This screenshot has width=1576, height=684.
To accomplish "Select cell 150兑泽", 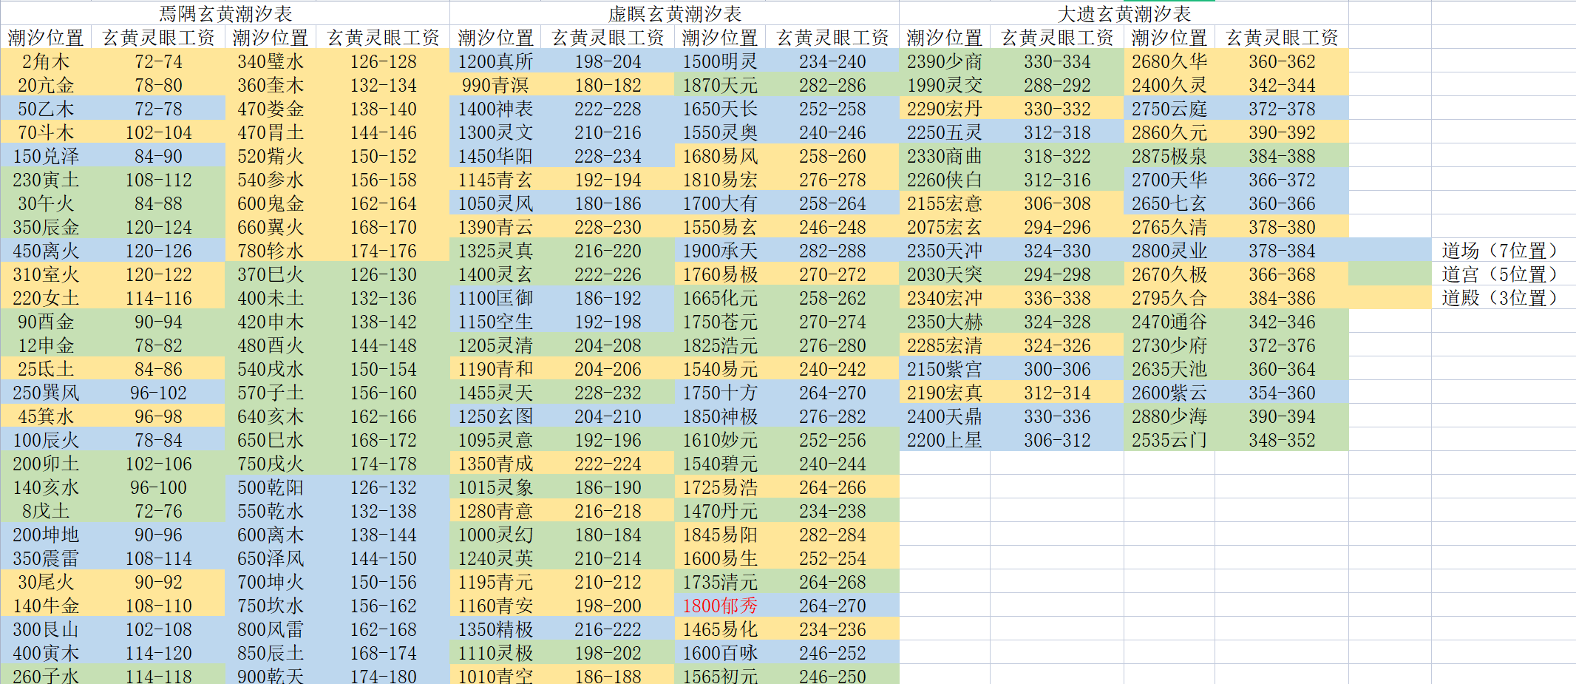I will [x=47, y=155].
